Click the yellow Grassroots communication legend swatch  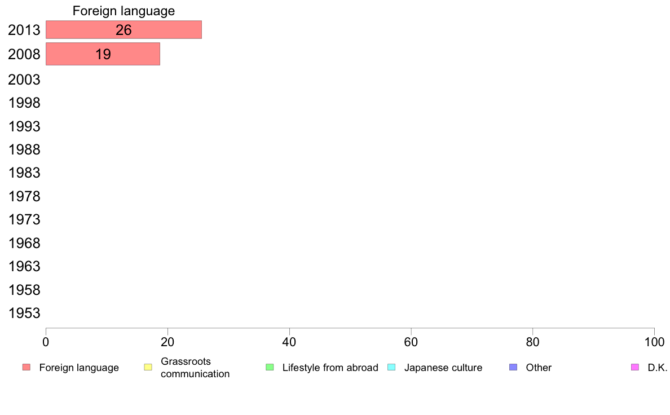tap(148, 367)
